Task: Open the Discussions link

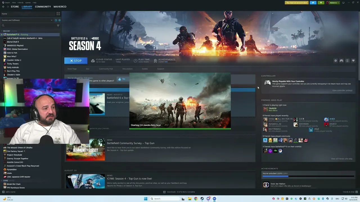Action: [x=127, y=69]
